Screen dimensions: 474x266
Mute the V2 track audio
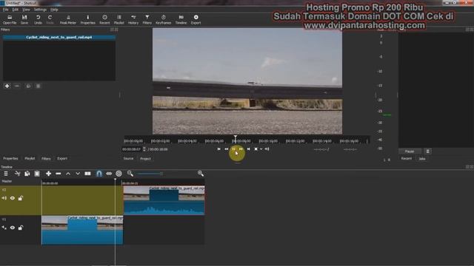pyautogui.click(x=4, y=198)
